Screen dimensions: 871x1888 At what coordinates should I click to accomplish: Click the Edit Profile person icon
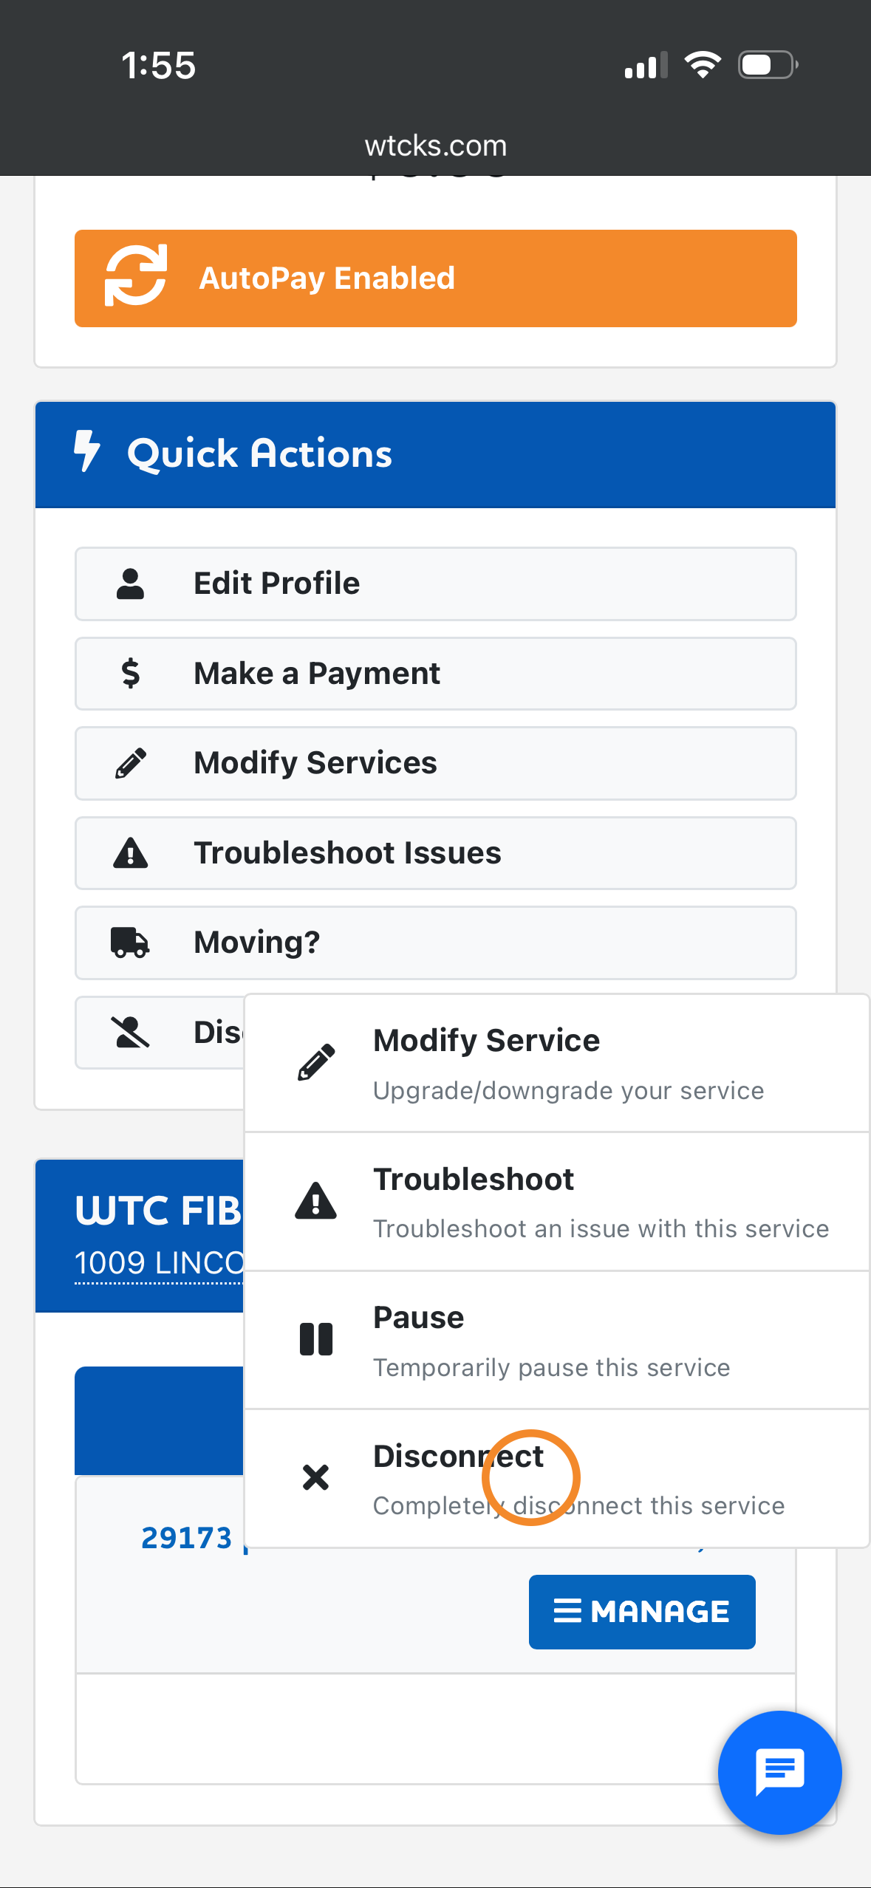click(131, 584)
